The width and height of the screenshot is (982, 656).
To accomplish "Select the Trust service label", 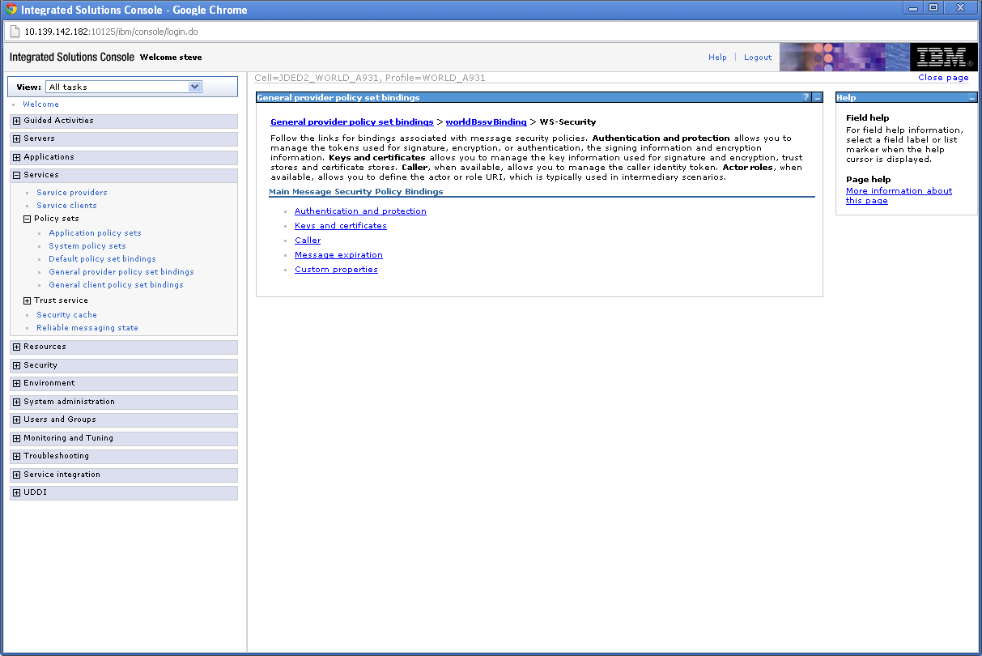I will tap(61, 300).
